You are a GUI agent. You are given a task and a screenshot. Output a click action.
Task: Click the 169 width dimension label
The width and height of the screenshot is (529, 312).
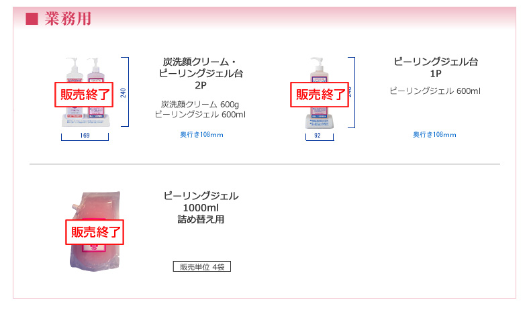click(x=85, y=136)
